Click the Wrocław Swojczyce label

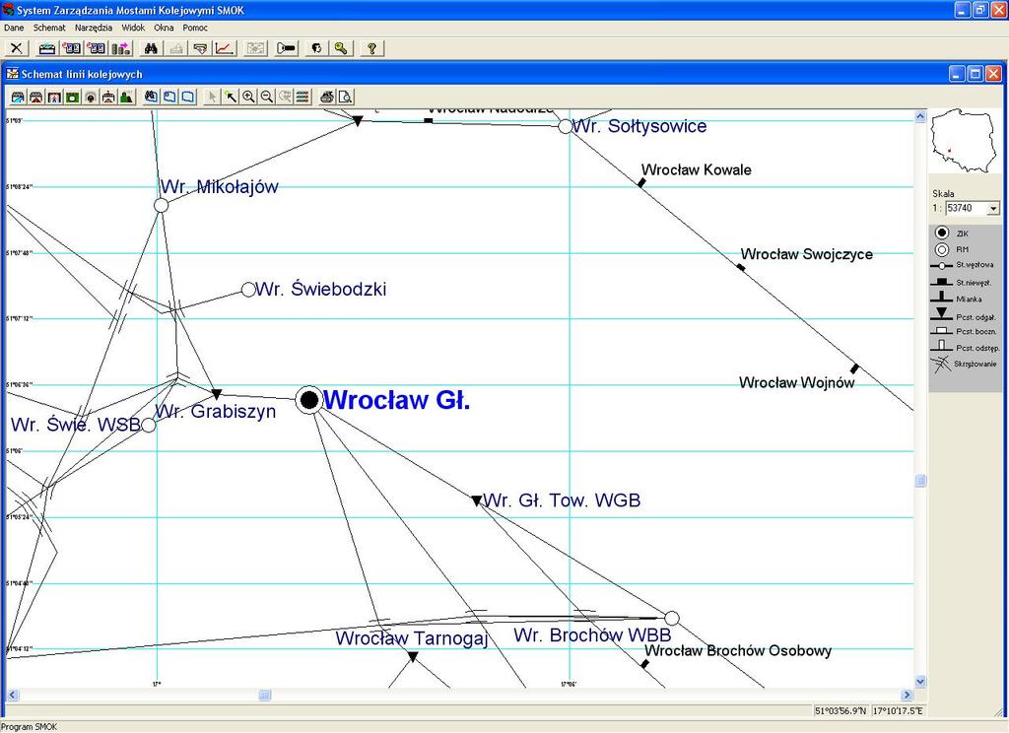click(806, 254)
